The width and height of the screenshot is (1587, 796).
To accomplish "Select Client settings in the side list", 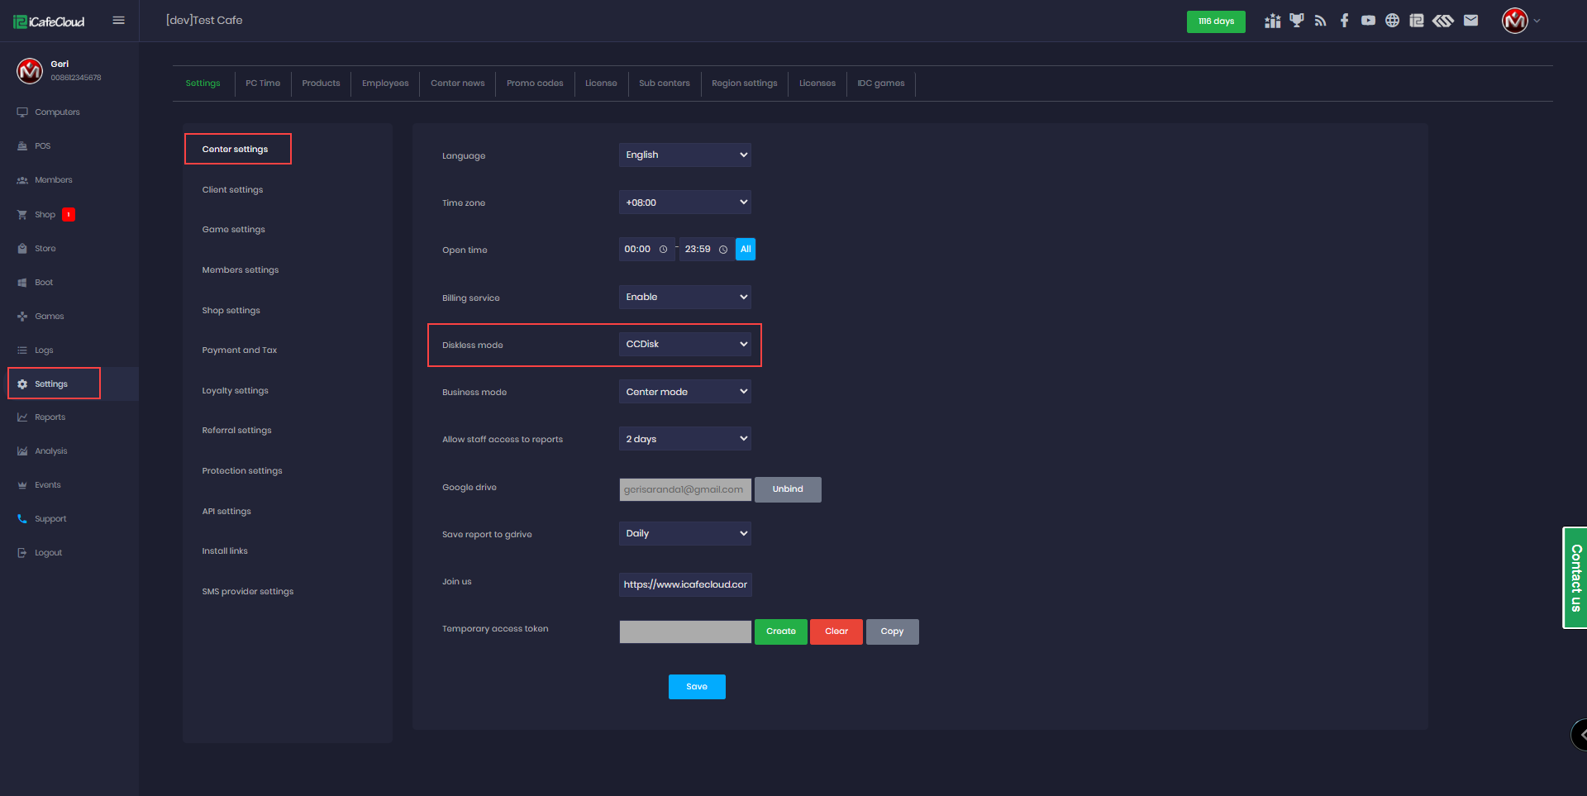I will [232, 190].
